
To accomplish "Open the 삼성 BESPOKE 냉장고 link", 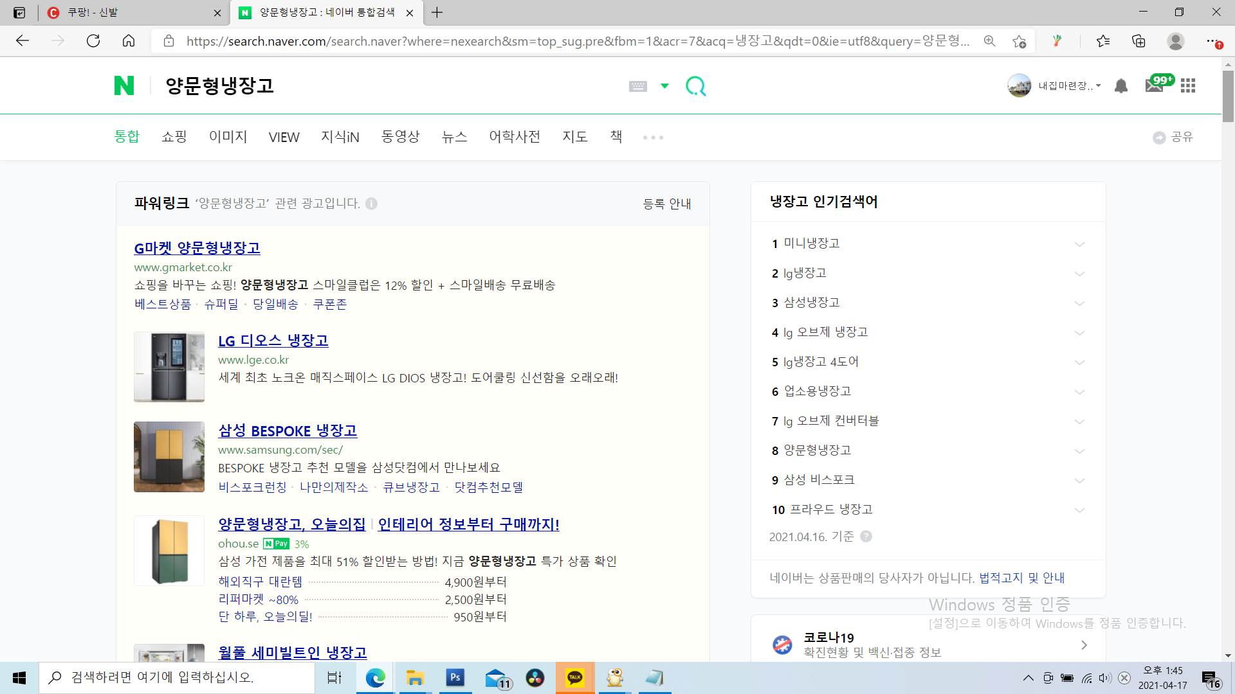I will point(288,431).
